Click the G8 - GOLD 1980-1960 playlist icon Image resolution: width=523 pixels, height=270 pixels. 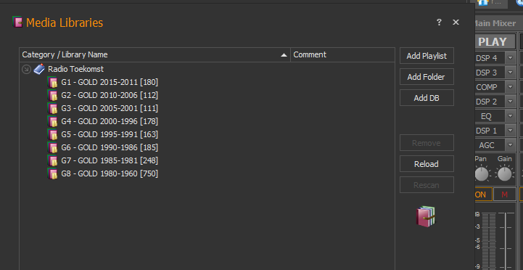click(x=53, y=174)
